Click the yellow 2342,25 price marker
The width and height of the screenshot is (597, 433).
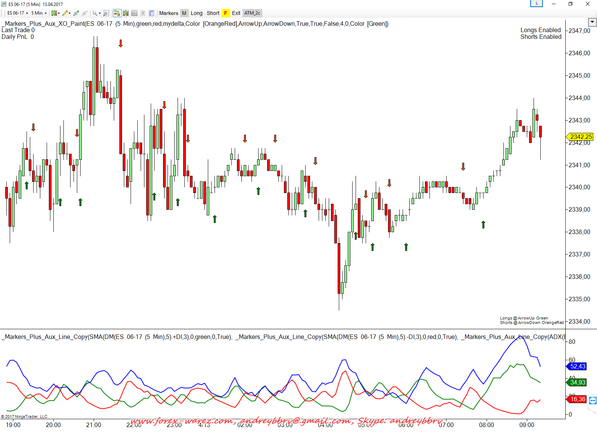tap(580, 137)
